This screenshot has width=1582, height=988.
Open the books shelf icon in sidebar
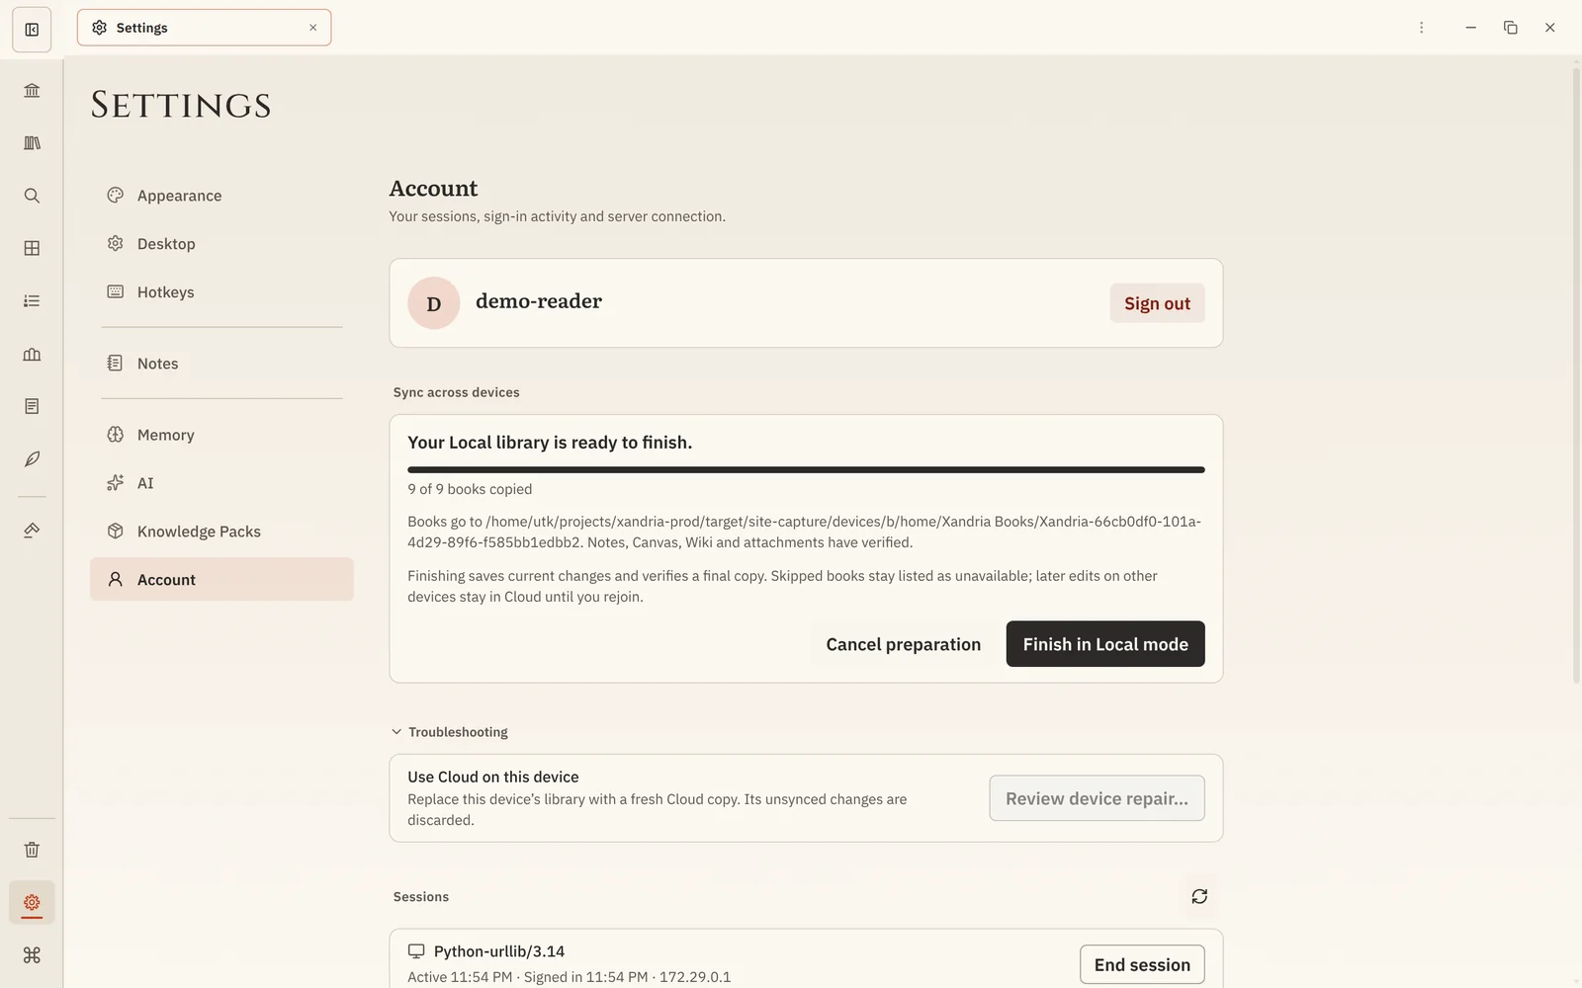pyautogui.click(x=32, y=143)
